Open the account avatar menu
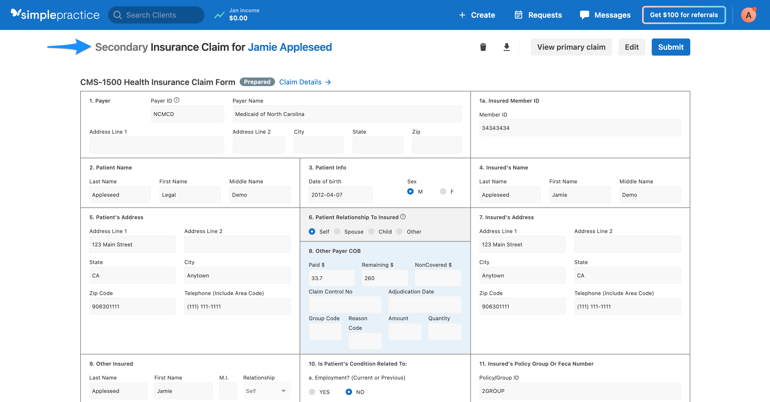770x402 pixels. (x=749, y=15)
